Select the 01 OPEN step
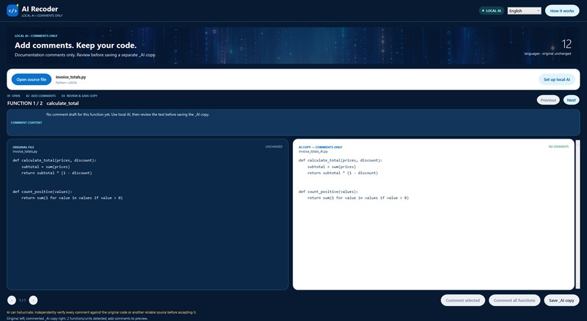Viewport: 587px width, 321px height. click(14, 96)
